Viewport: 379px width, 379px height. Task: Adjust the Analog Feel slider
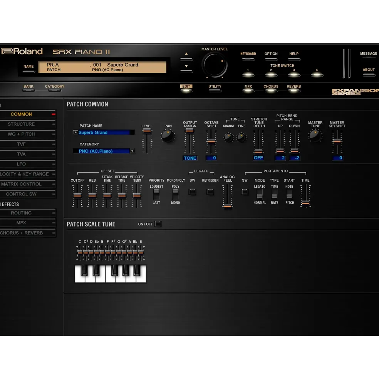(x=227, y=206)
